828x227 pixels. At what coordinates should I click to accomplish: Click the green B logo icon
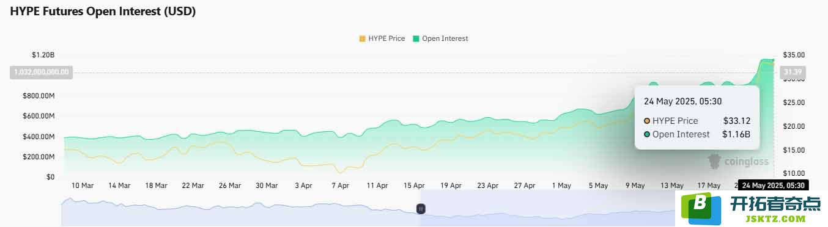[x=700, y=208]
